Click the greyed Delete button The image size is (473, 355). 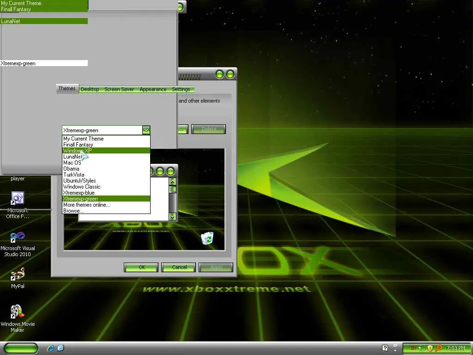(208, 129)
